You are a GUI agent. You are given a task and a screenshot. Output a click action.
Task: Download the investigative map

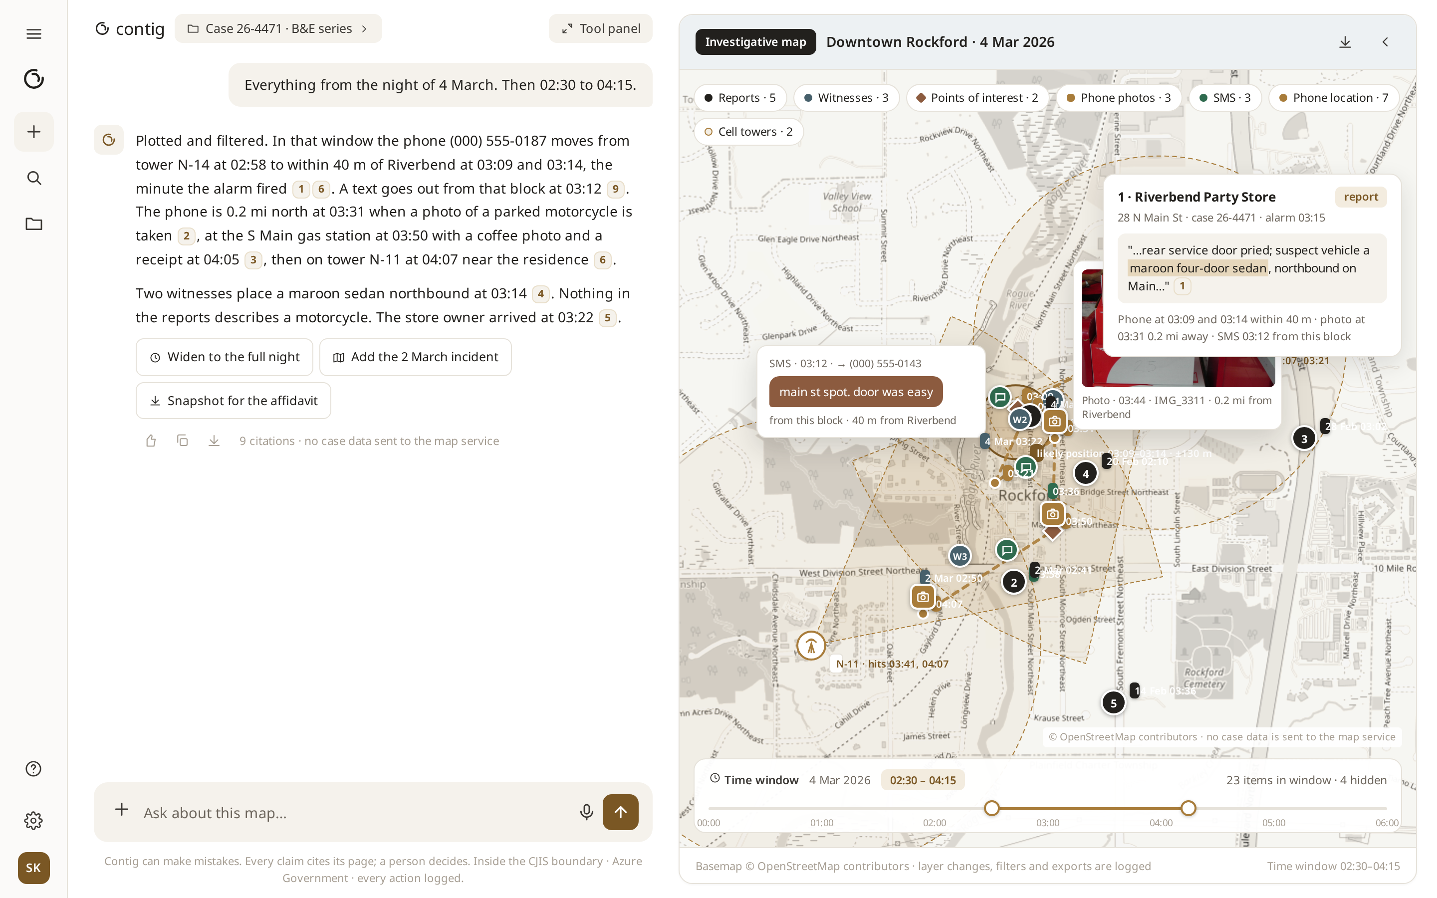[1345, 42]
